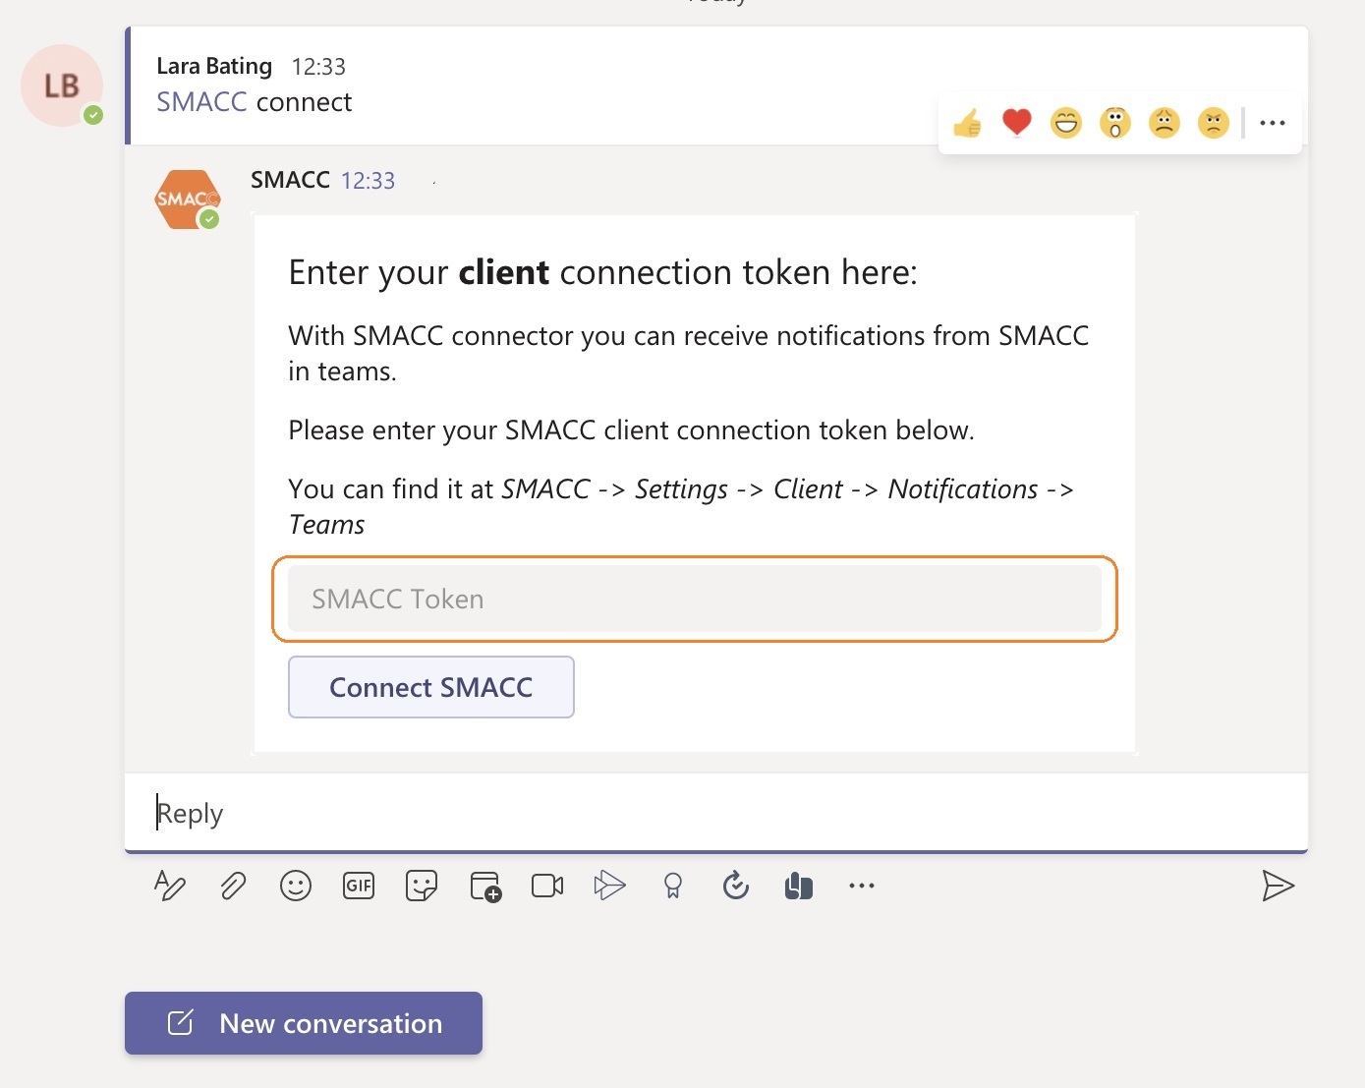Screen dimensions: 1365x1088
Task: Click the Lara Bating sender name
Action: tap(214, 66)
